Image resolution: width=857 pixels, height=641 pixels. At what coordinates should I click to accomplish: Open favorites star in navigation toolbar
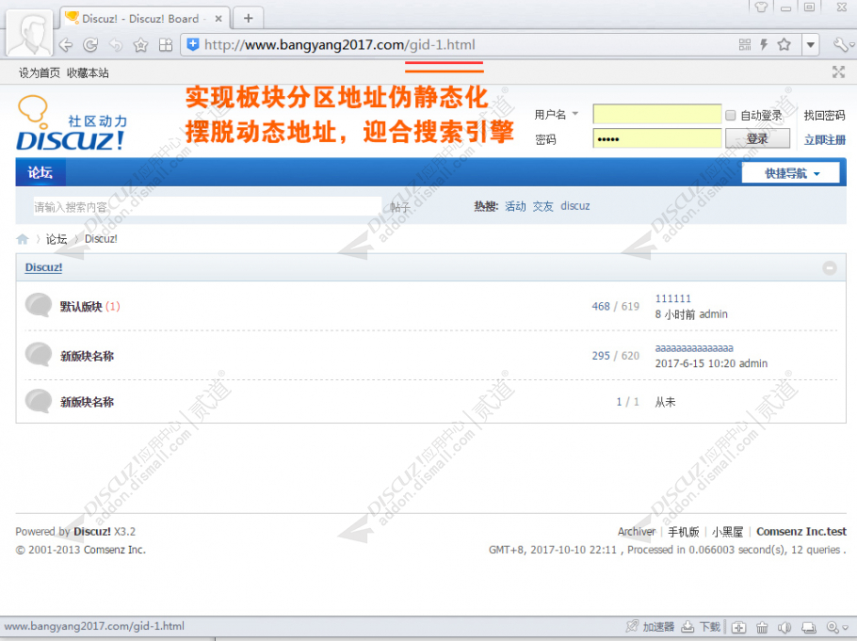(x=141, y=45)
